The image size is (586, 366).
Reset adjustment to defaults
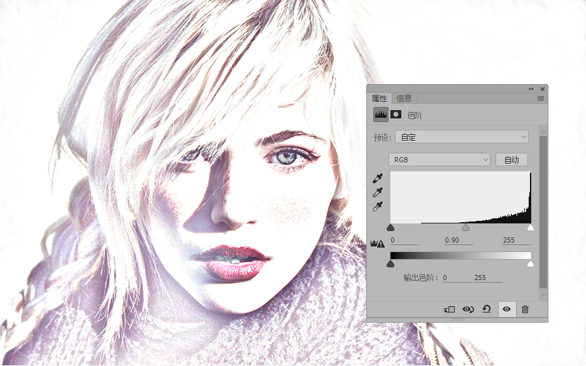tap(486, 309)
